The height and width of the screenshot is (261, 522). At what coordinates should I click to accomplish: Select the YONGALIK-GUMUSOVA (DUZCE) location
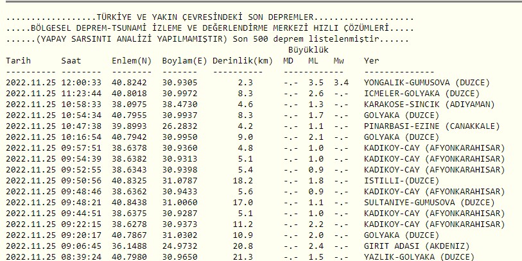pyautogui.click(x=427, y=83)
